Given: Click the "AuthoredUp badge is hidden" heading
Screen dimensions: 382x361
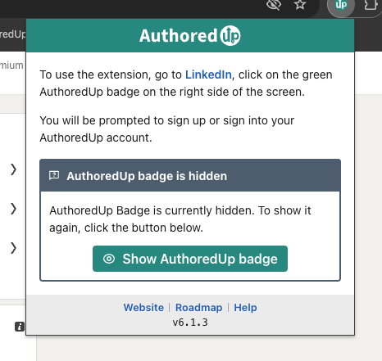Looking at the screenshot, I should 147,176.
